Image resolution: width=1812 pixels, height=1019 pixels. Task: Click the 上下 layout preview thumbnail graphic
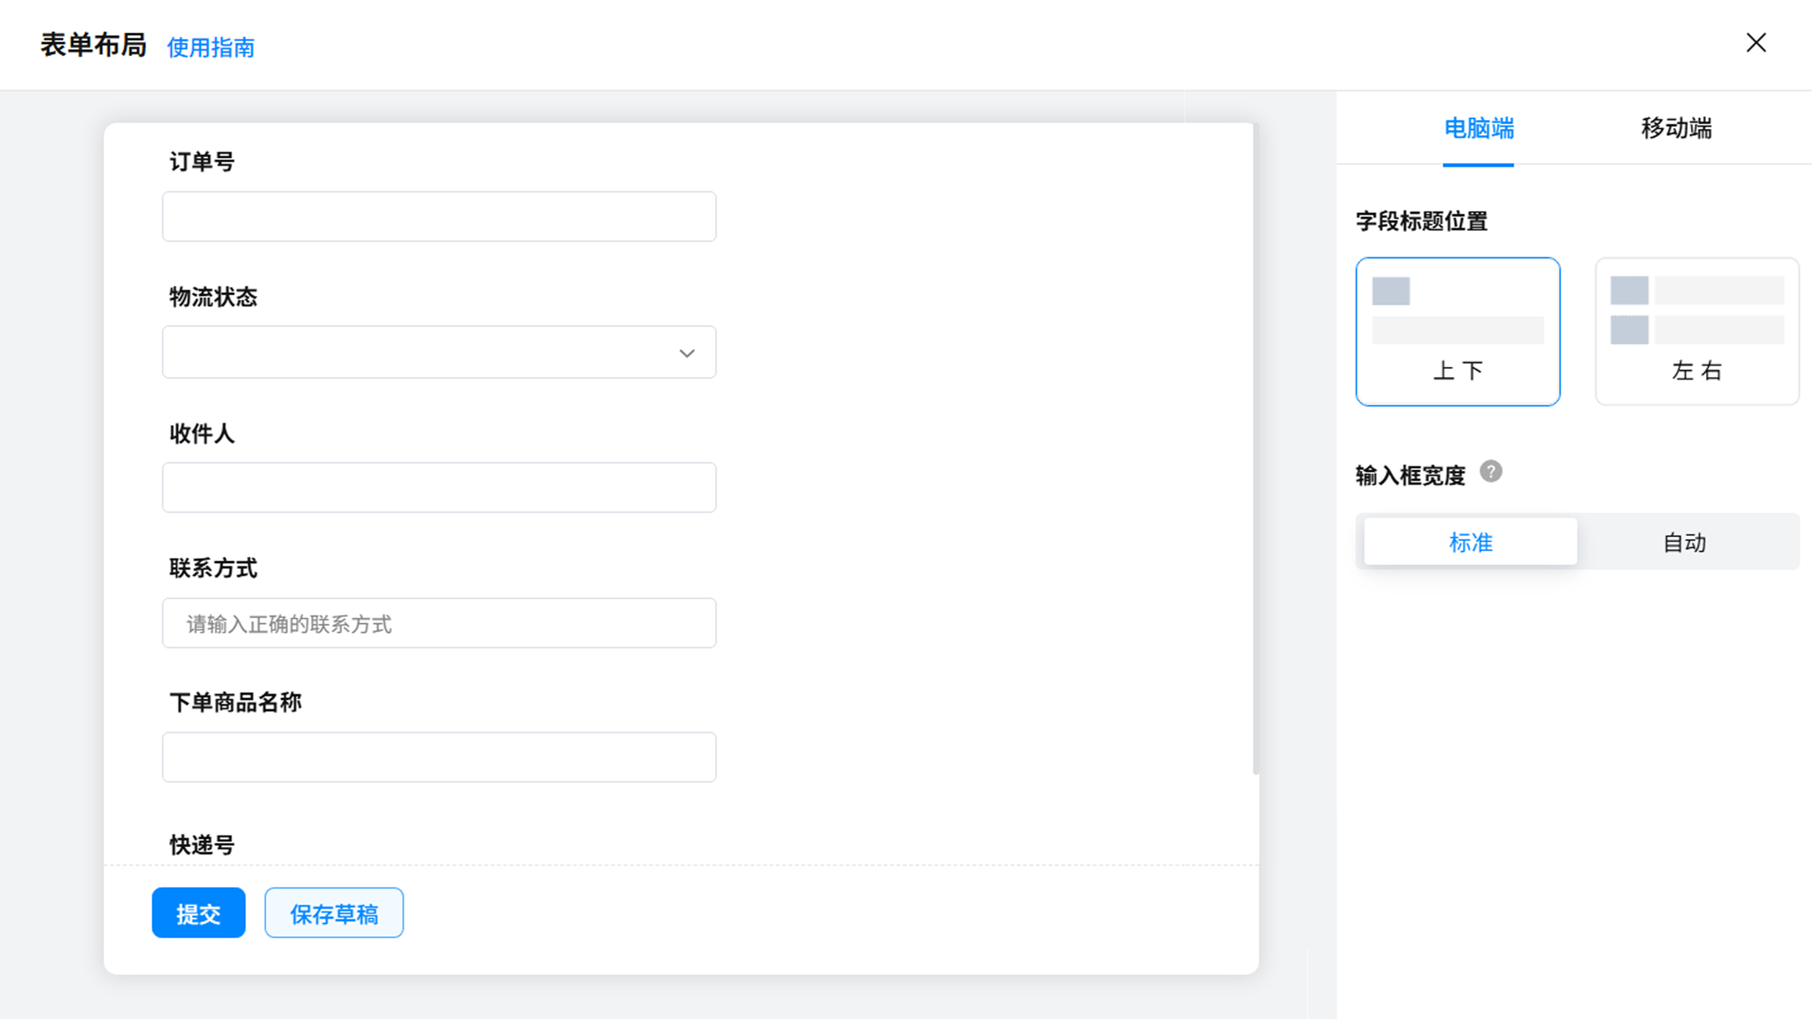click(x=1458, y=310)
